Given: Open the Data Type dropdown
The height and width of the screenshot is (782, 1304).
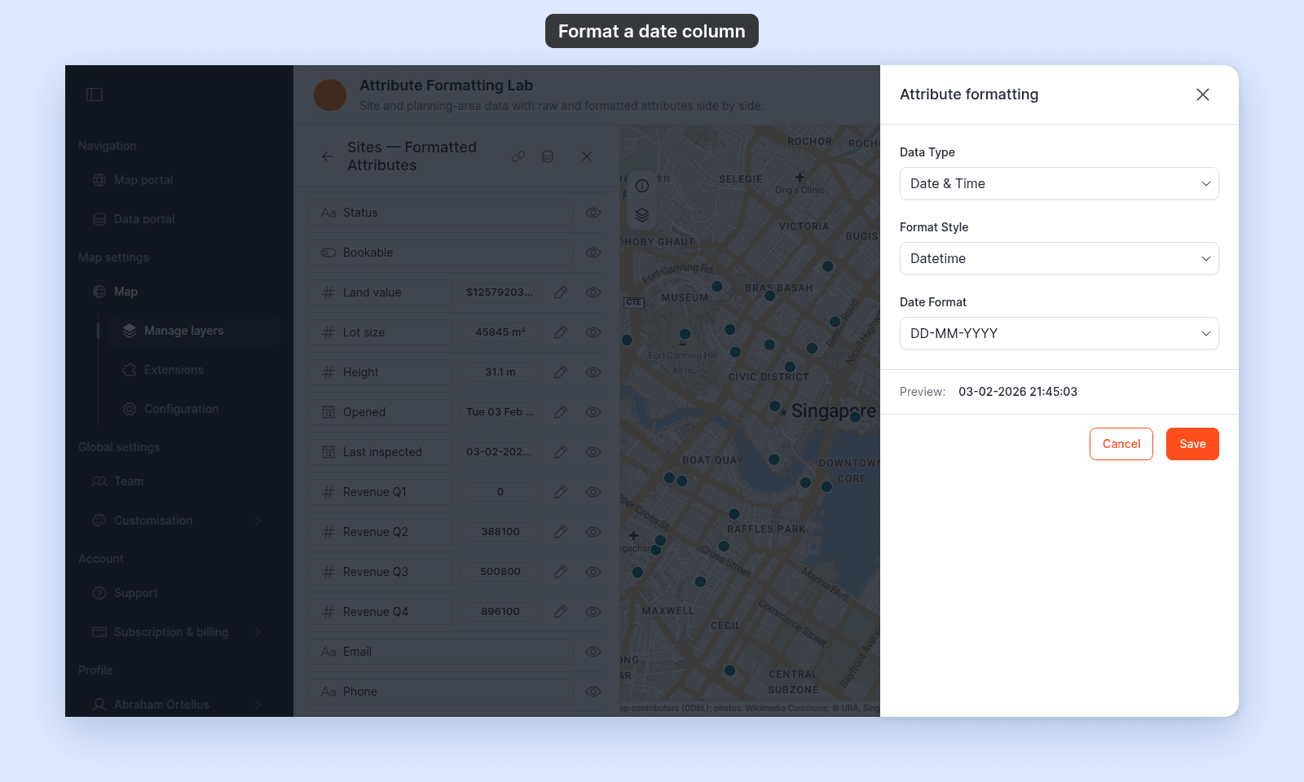Looking at the screenshot, I should click(1059, 183).
